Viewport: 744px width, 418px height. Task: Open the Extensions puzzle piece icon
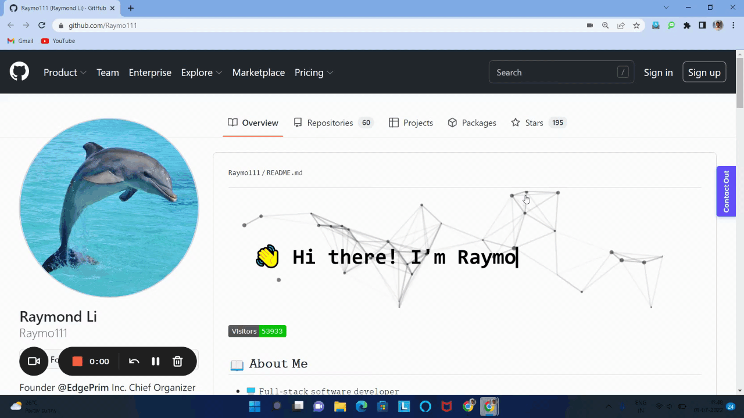(687, 26)
